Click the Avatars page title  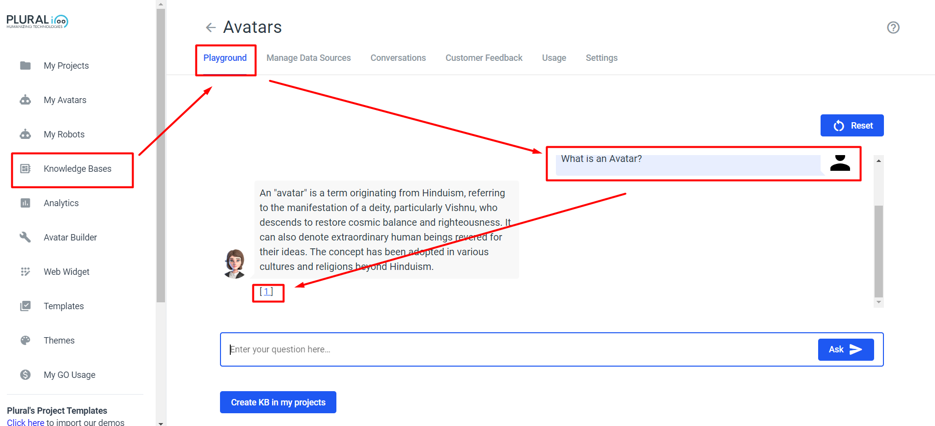click(x=252, y=27)
